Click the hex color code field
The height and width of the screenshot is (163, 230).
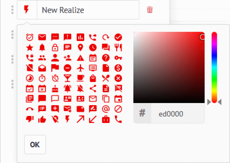point(178,114)
